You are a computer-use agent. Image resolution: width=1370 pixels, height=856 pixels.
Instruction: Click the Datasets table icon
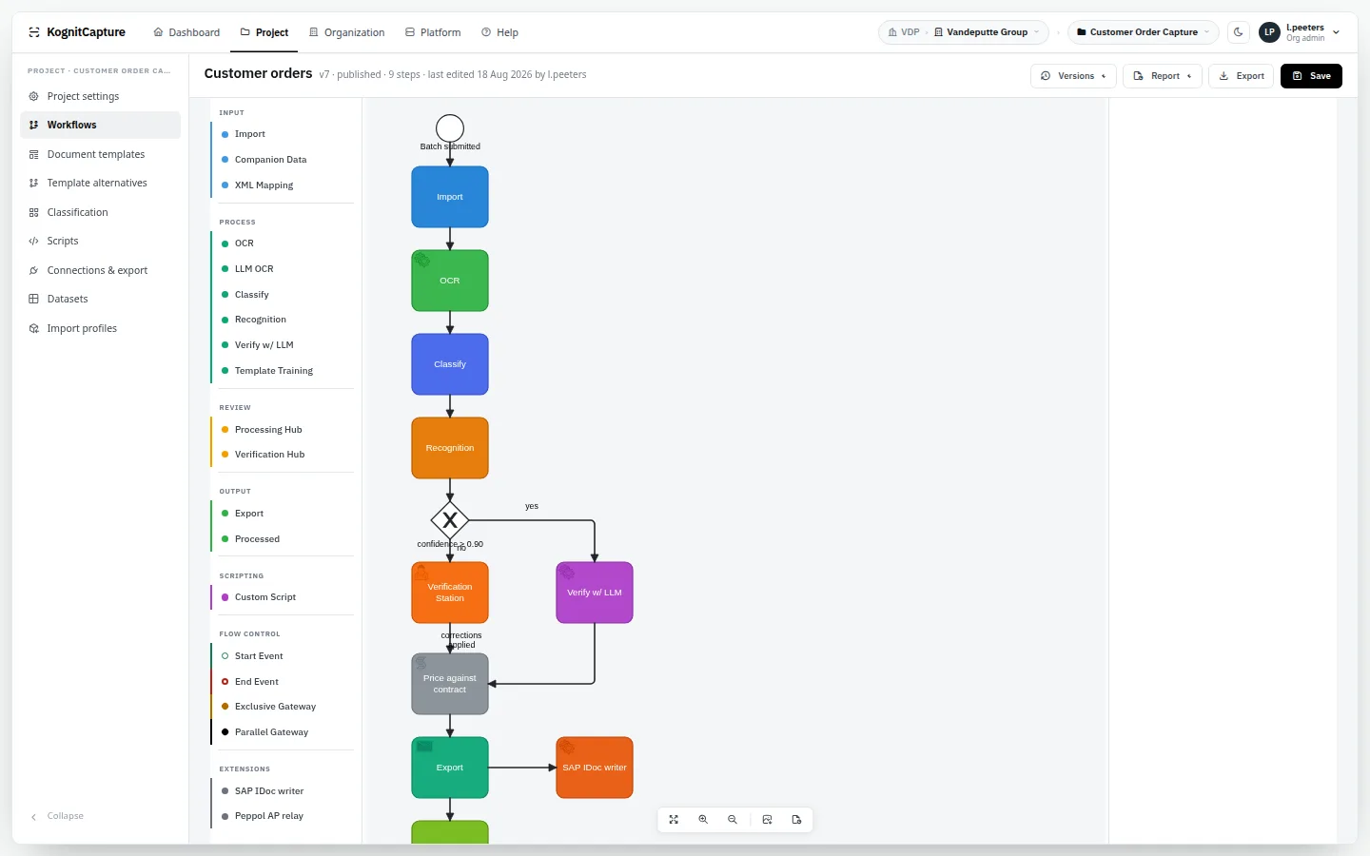34,299
